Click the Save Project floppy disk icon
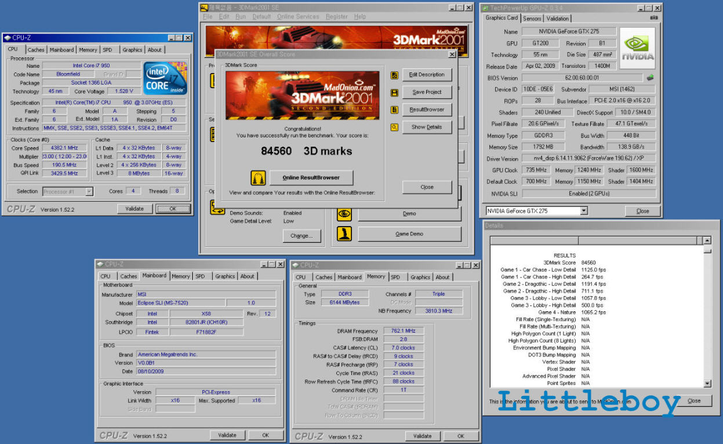The image size is (723, 444). point(394,92)
